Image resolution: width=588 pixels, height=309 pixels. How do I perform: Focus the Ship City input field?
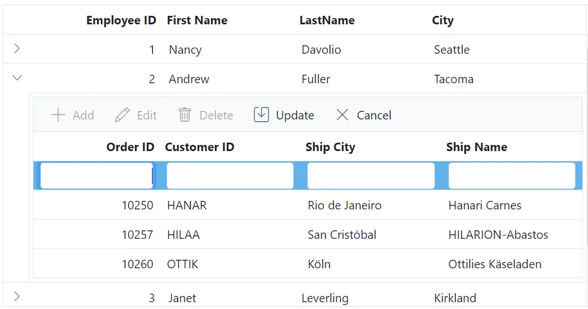tap(371, 175)
